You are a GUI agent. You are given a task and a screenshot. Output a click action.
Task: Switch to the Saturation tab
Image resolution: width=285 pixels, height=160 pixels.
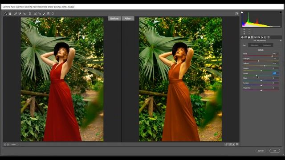(x=254, y=45)
